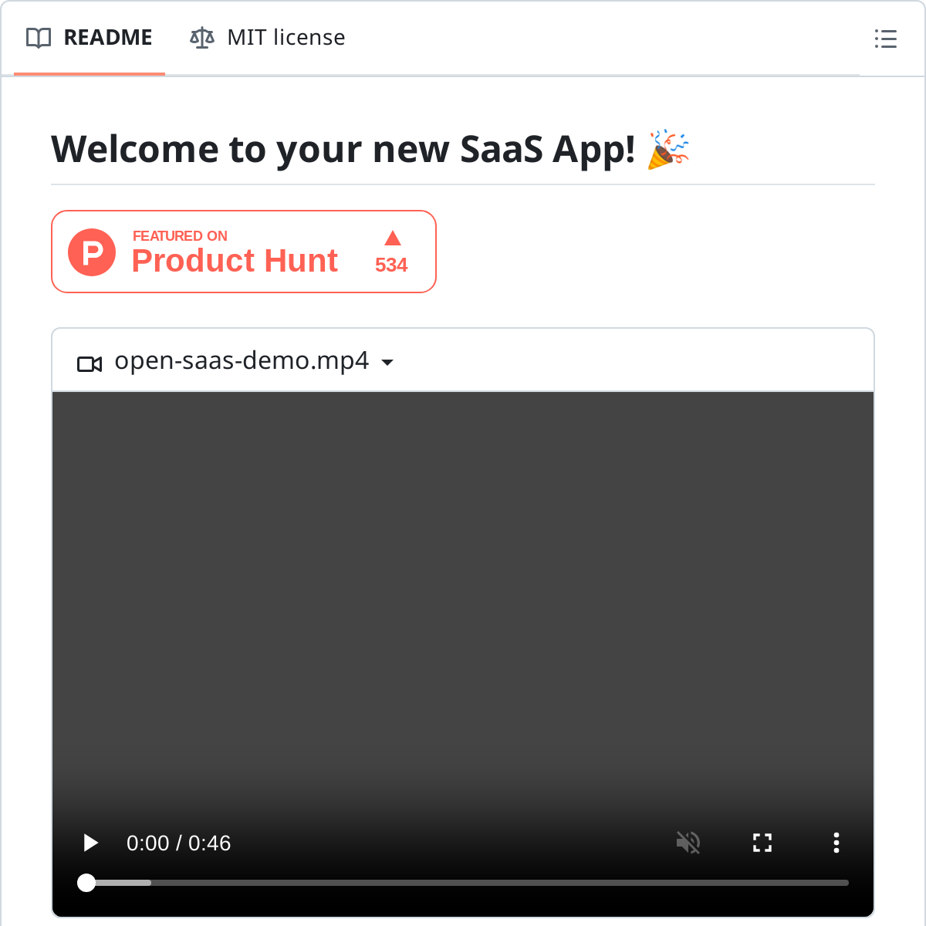Play the open-saas-demo video

[90, 843]
